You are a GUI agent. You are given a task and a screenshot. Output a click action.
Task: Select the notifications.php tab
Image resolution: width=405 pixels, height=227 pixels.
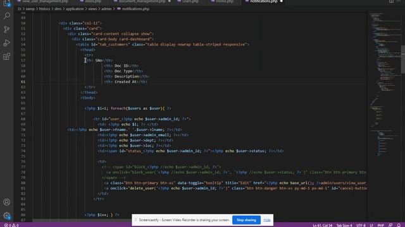263,1
